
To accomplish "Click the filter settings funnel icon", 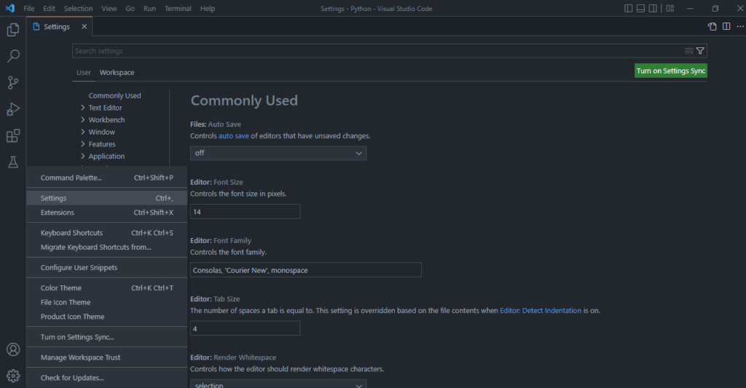I will tap(700, 51).
